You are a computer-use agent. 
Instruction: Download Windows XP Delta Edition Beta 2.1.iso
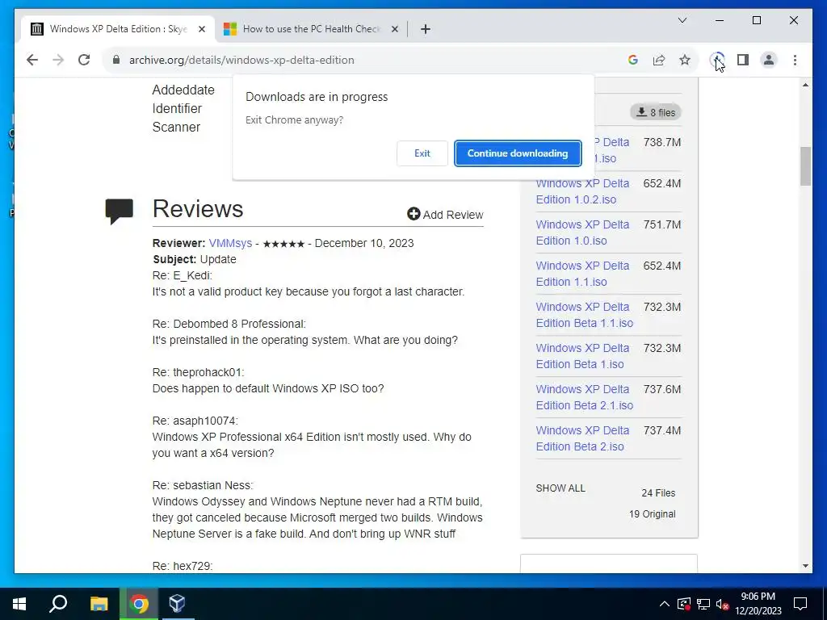(585, 397)
